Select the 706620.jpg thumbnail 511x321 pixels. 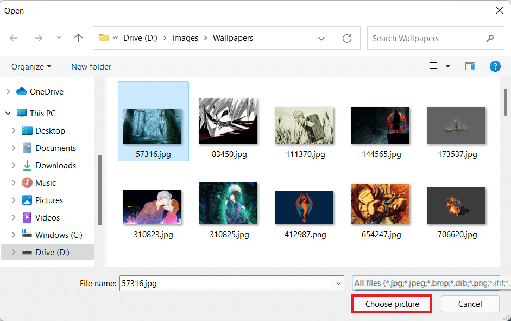(x=456, y=206)
